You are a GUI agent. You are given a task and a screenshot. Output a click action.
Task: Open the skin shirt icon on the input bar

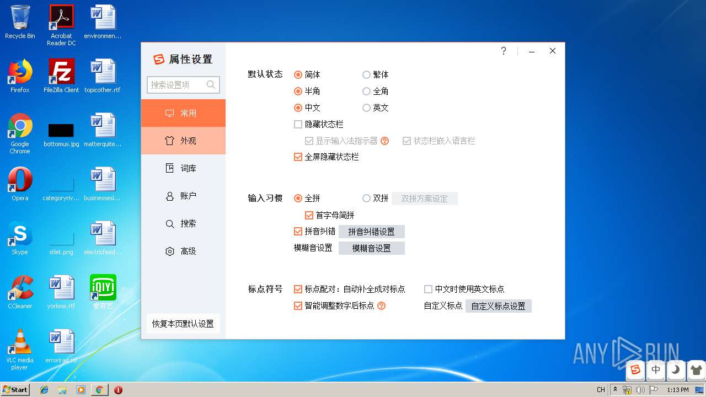click(x=696, y=370)
